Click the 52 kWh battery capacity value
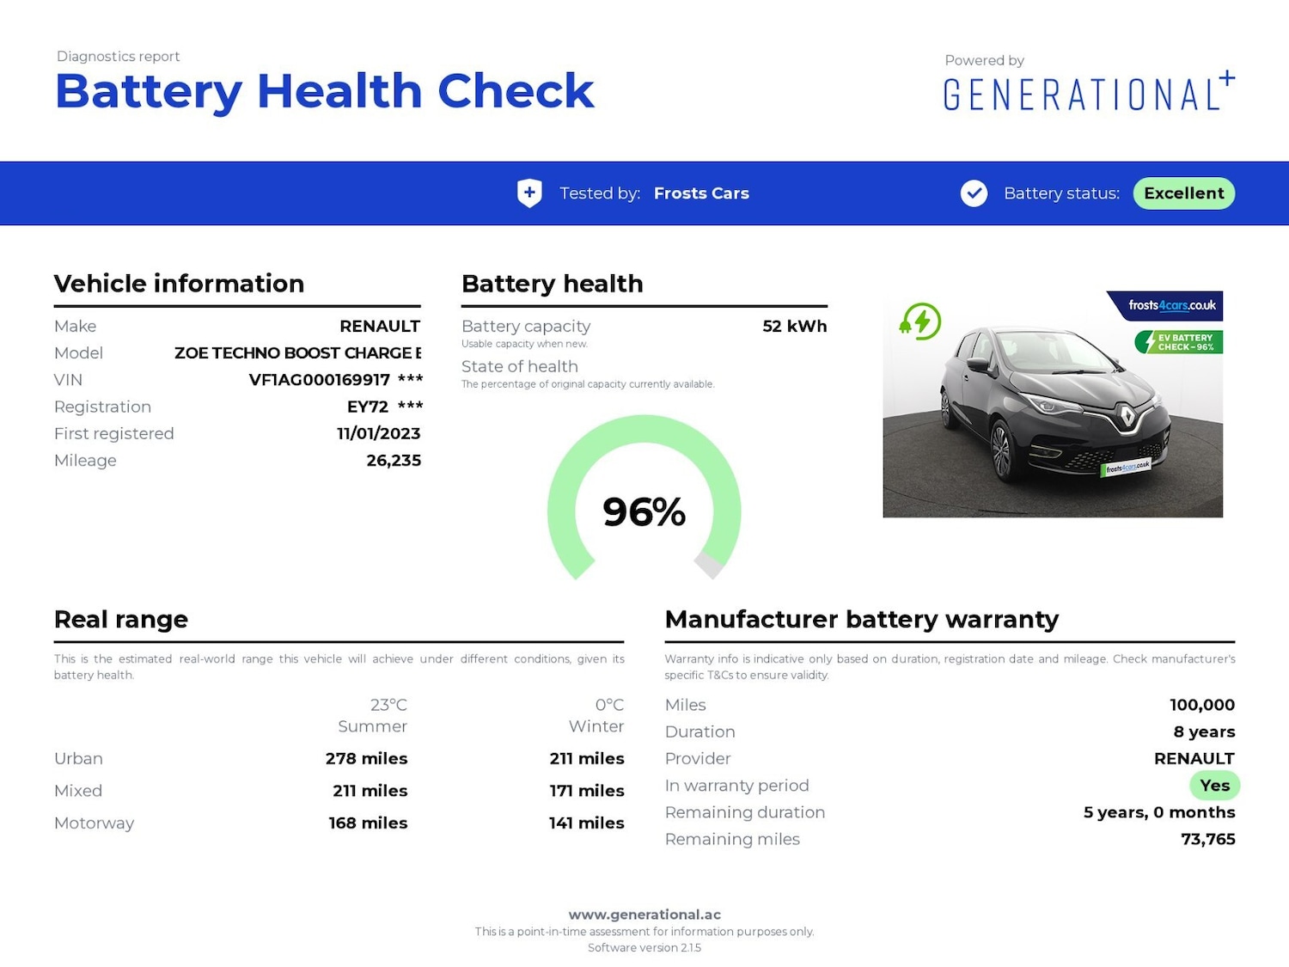This screenshot has height=967, width=1289. (x=794, y=327)
